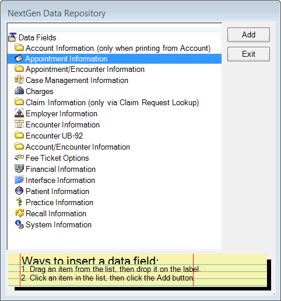Click the Charges medical bag icon
The height and width of the screenshot is (301, 281).
[x=19, y=91]
